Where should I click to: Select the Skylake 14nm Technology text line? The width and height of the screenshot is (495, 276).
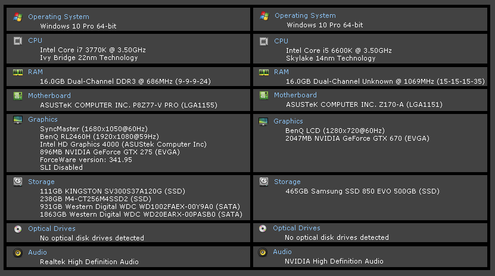point(331,58)
